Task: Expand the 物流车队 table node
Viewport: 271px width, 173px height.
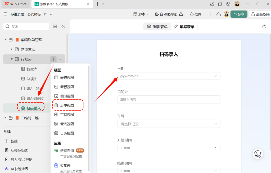Action: [x=12, y=49]
